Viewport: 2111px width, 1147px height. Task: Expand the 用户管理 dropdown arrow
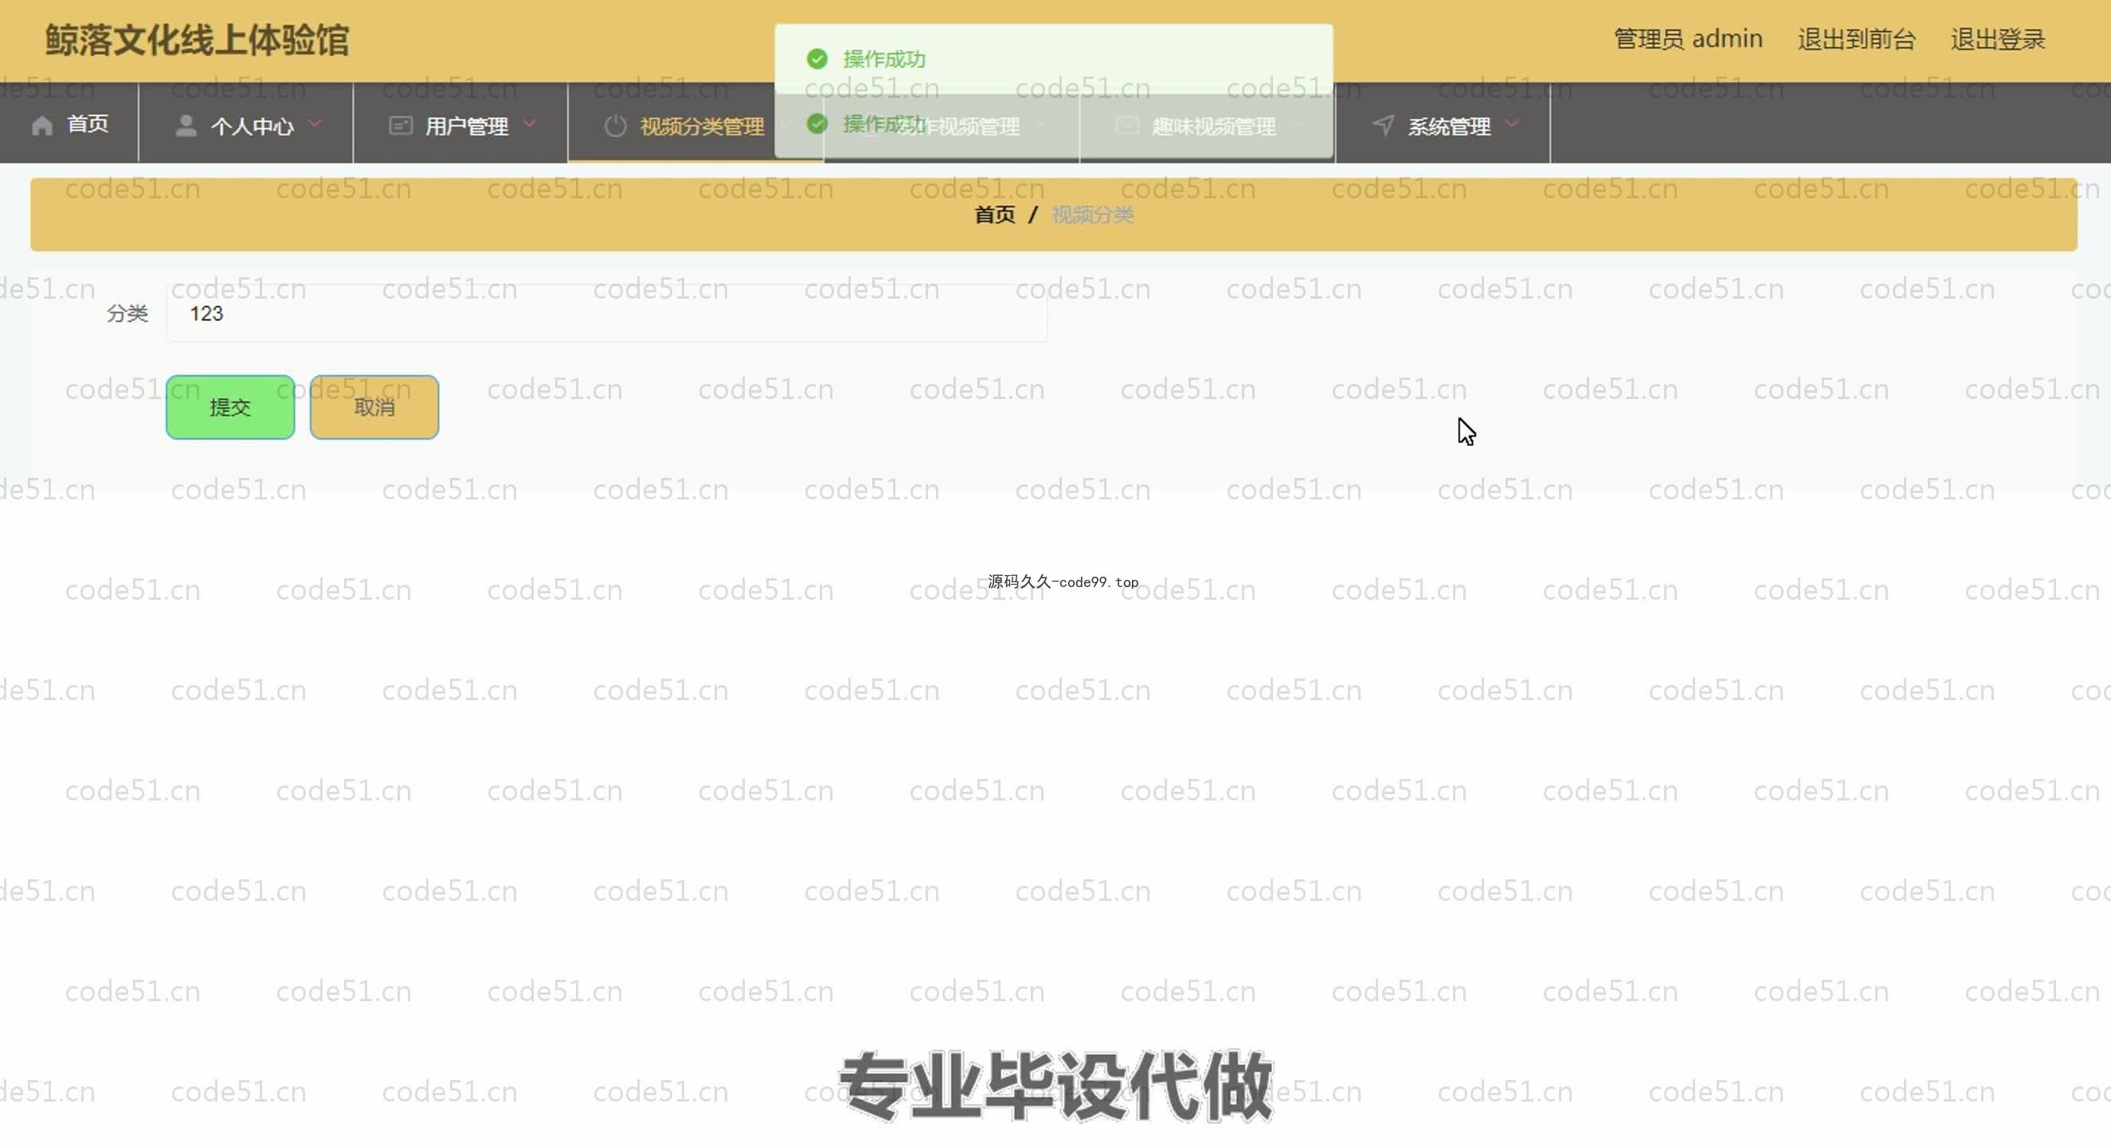point(530,123)
